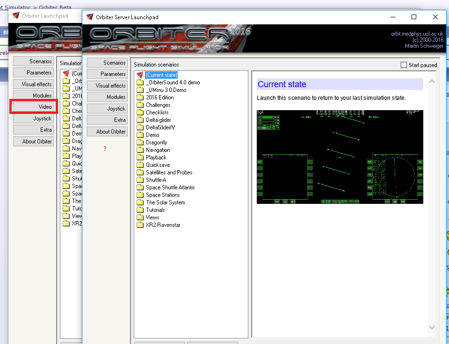Select the Satellites and Probes folder name

pos(169,172)
